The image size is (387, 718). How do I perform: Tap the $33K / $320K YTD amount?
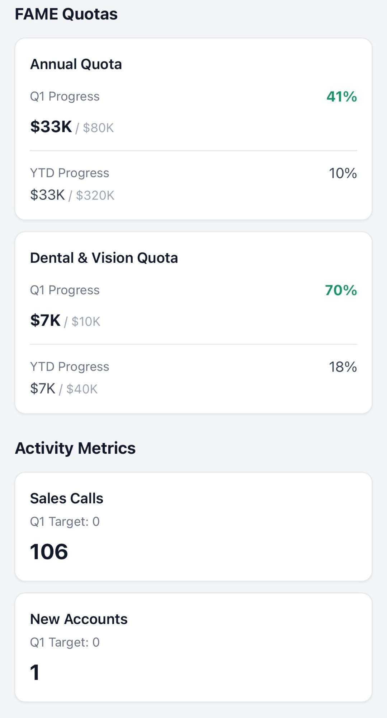72,195
